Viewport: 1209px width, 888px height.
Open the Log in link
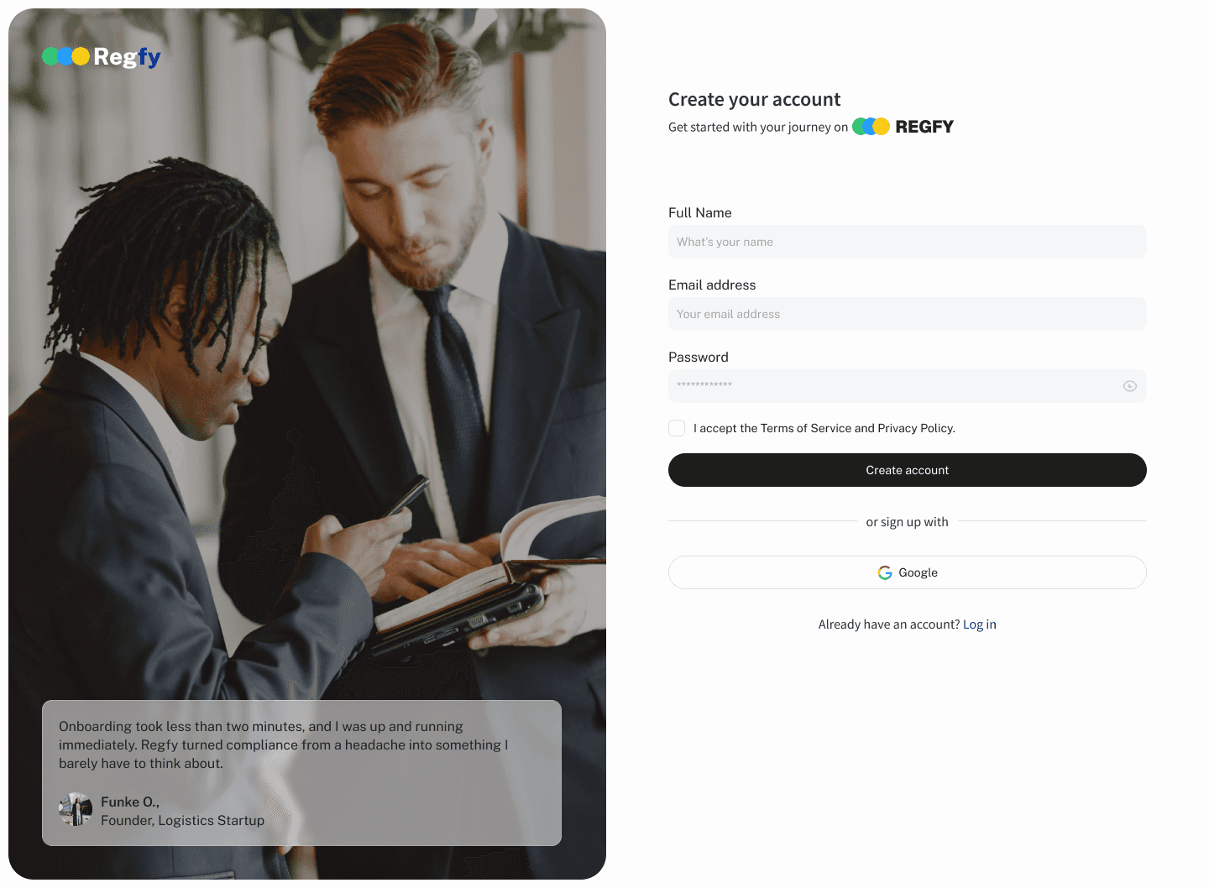point(980,624)
